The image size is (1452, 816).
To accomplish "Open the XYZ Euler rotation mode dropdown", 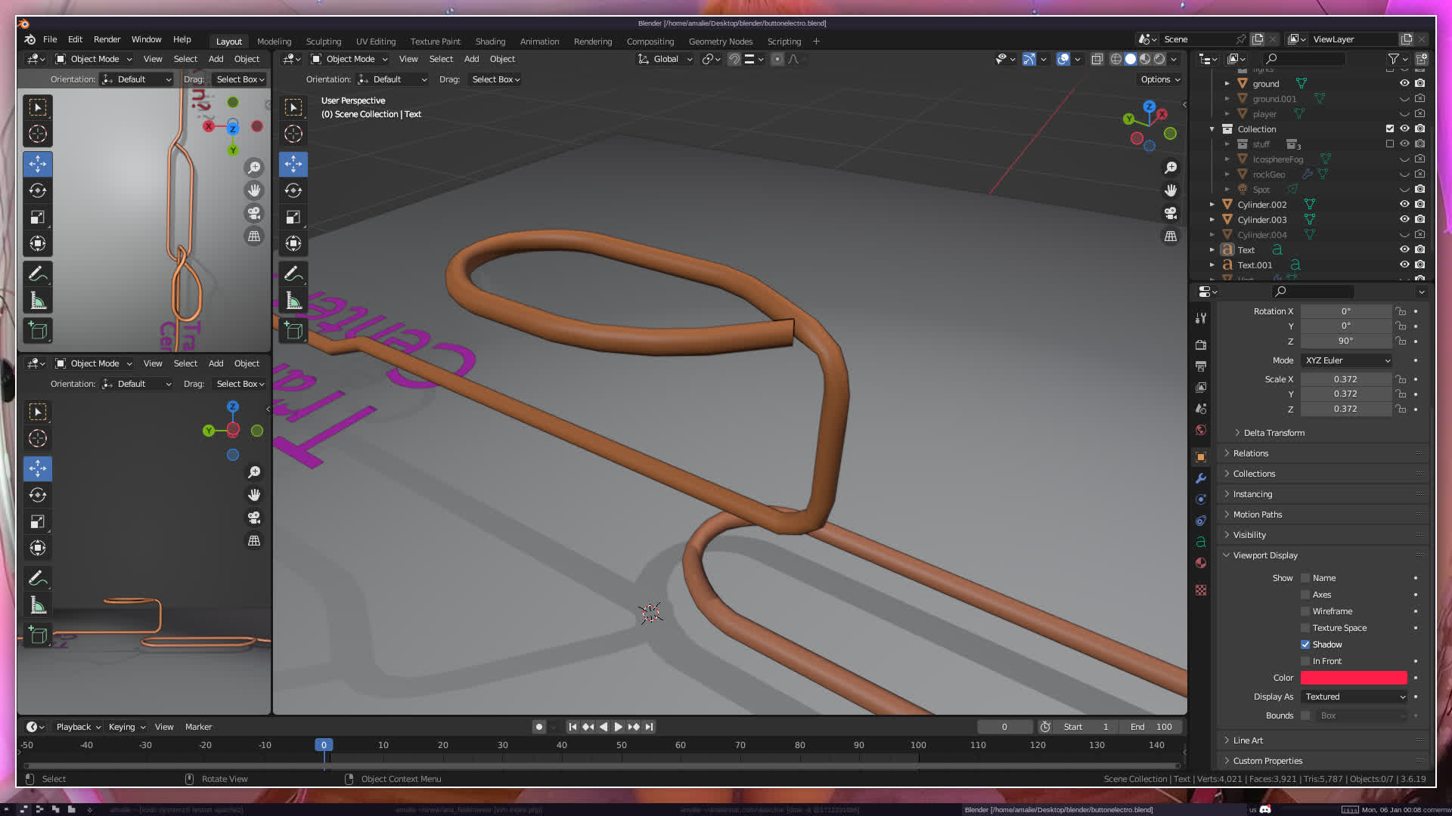I will 1347,360.
